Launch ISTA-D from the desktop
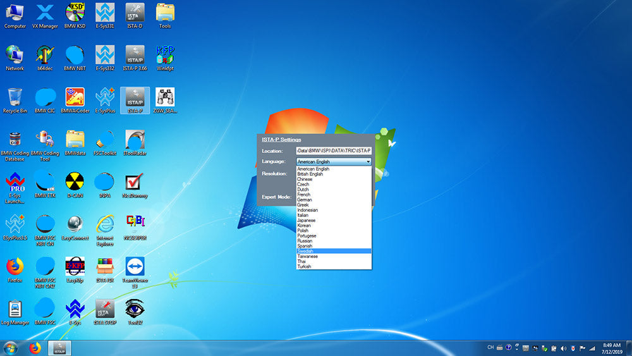This screenshot has height=356, width=632. (x=135, y=13)
